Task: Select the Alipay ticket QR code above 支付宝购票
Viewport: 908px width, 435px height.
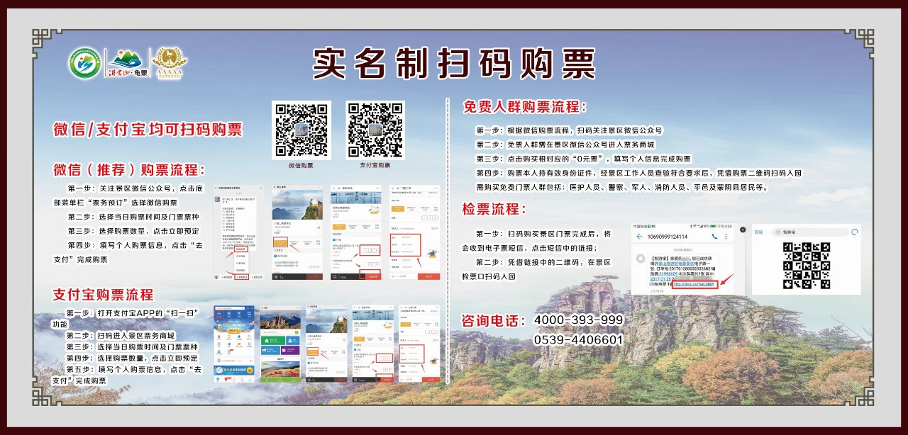Action: pos(375,130)
